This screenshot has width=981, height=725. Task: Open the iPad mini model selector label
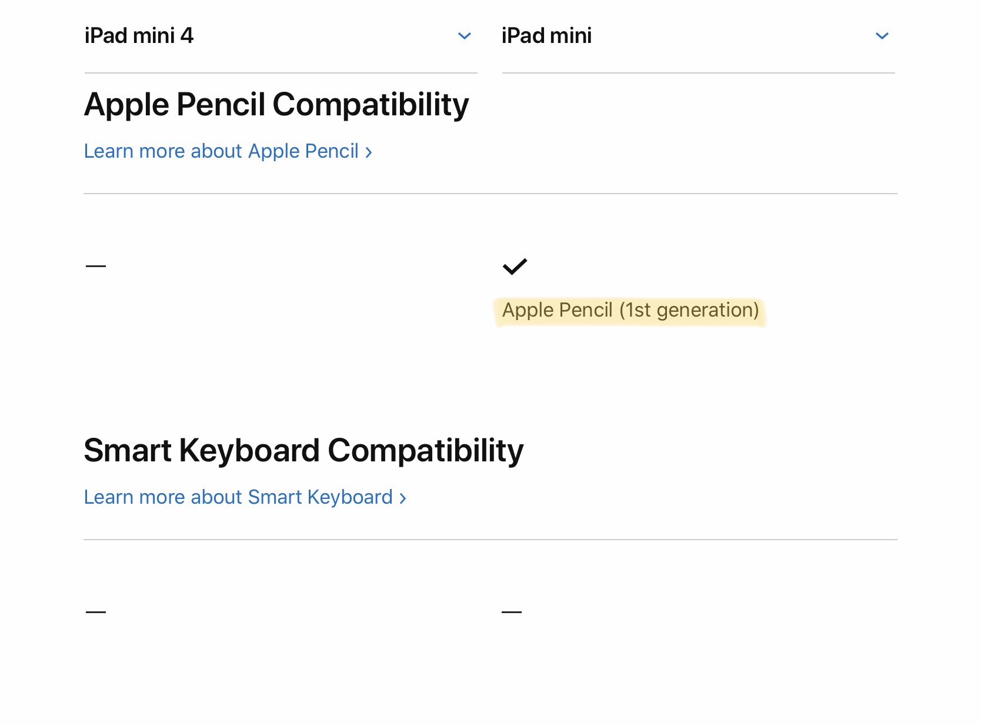coord(546,36)
